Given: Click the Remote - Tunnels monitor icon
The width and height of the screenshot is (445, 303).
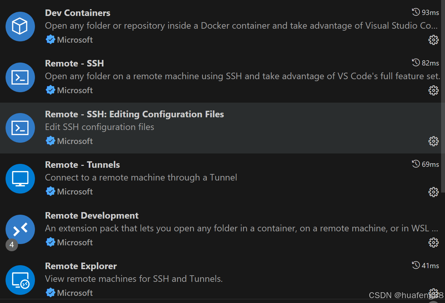Looking at the screenshot, I should click(x=20, y=179).
